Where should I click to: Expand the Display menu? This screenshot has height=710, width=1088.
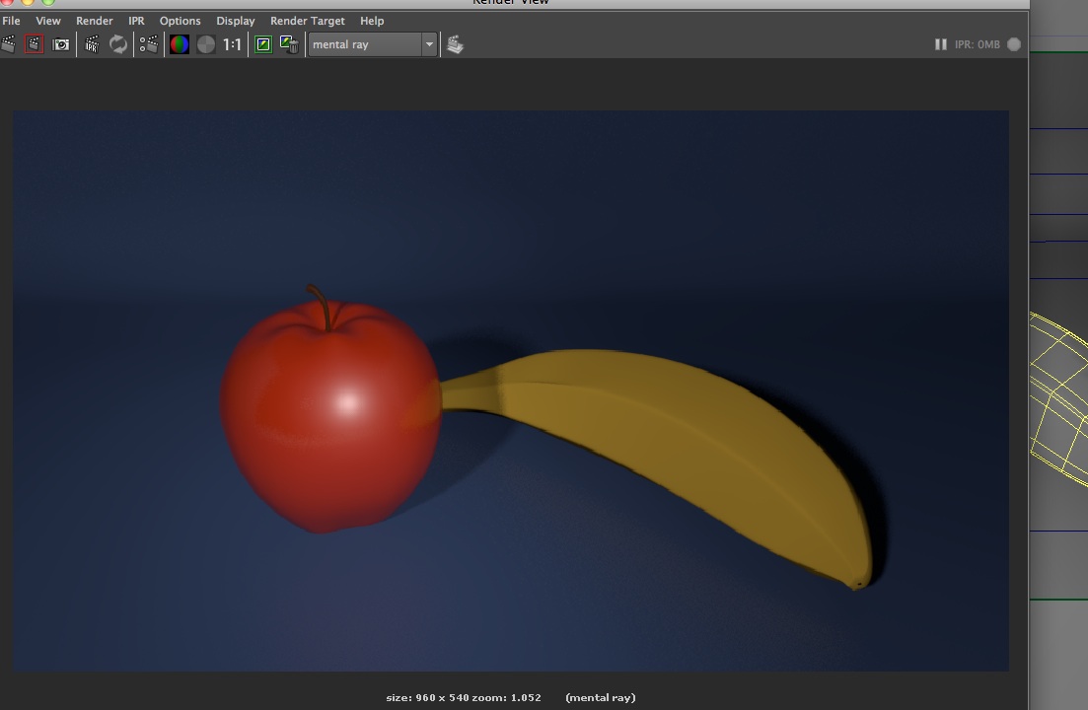tap(235, 21)
